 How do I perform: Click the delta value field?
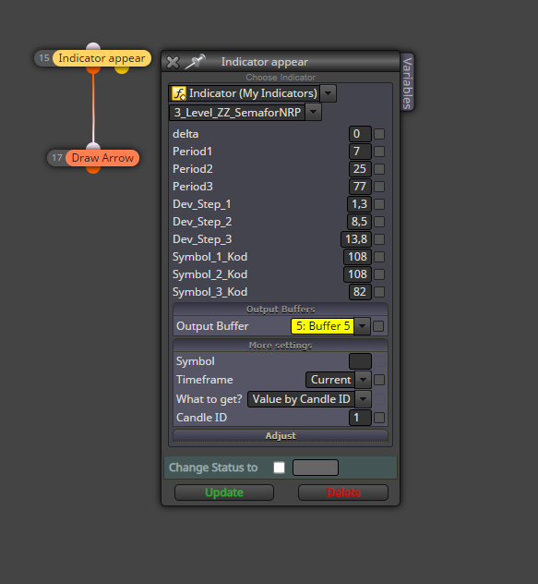360,134
